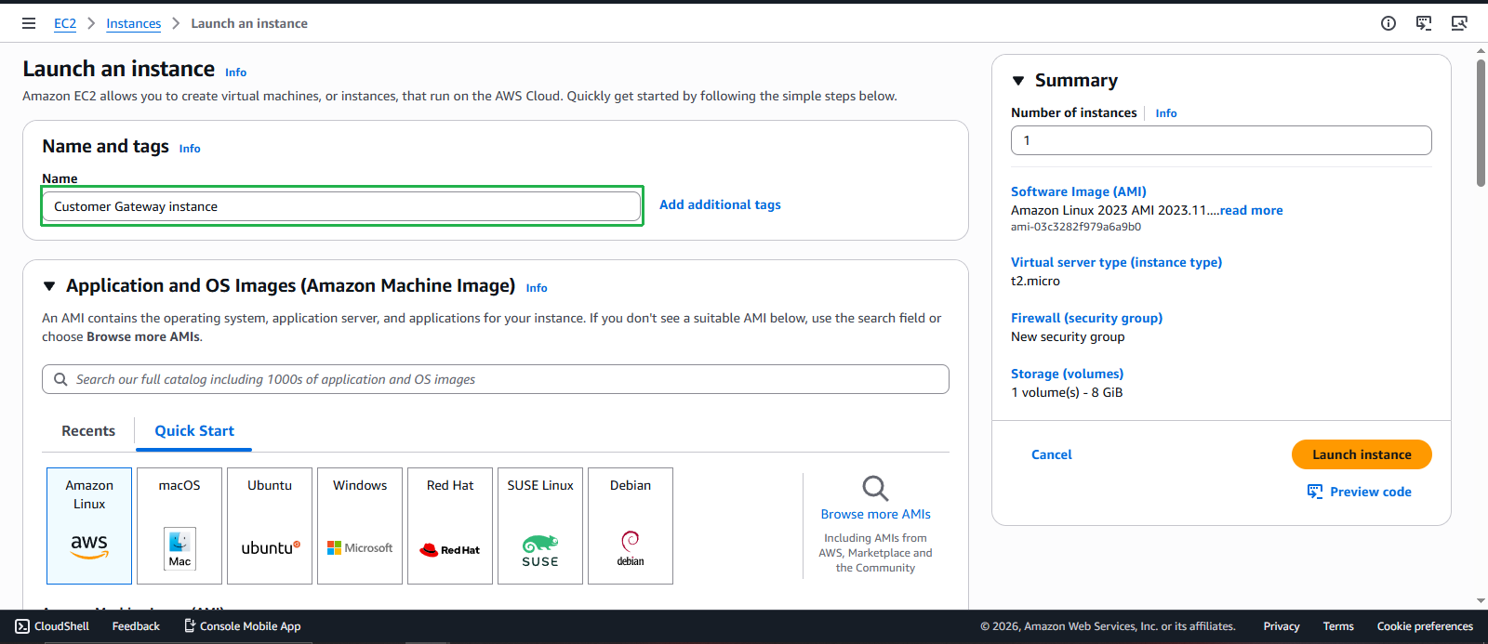Click the Preview code link
This screenshot has width=1488, height=644.
point(1371,492)
